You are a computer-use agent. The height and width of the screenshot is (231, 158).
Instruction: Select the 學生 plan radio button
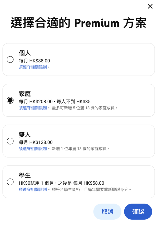(x=10, y=182)
